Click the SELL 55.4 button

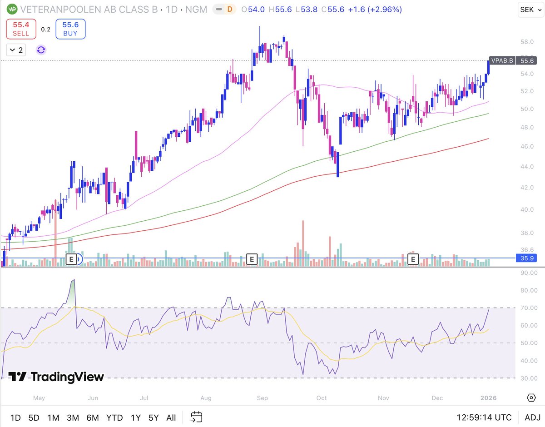pos(21,29)
